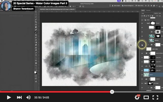Viewport: 163px width, 102px height.
Task: Open the layer Opacity value dropdown
Action: 162,13
